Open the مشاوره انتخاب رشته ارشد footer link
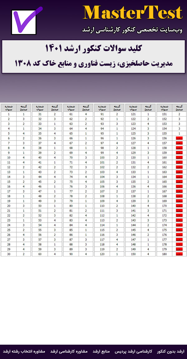 (x=24, y=351)
